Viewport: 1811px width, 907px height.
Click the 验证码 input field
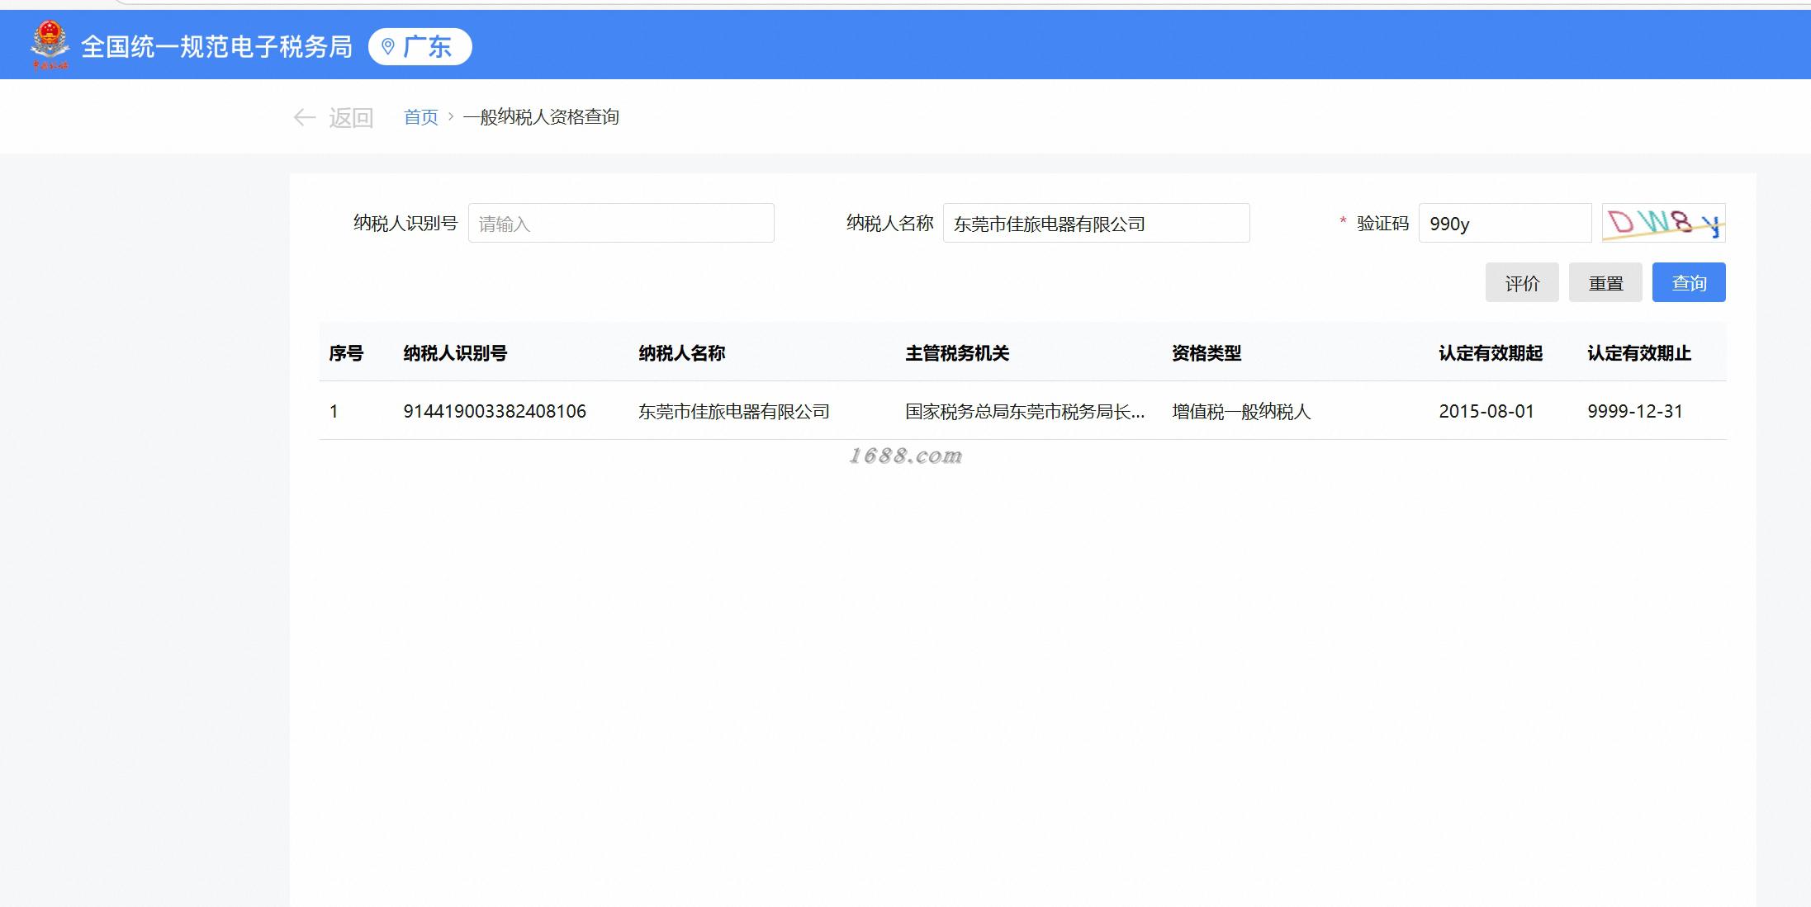click(1505, 223)
